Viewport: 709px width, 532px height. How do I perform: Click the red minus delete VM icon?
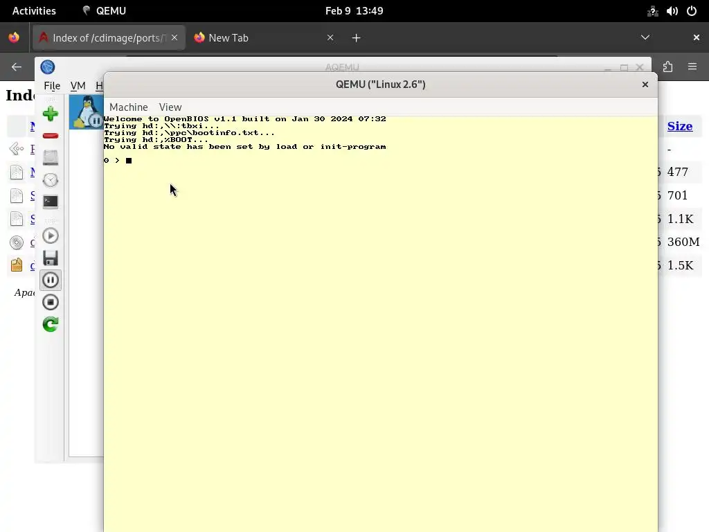[x=50, y=136]
